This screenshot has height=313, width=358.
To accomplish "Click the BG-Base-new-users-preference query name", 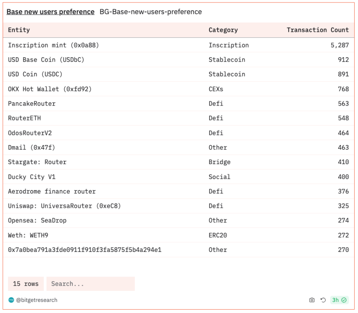I will (151, 12).
